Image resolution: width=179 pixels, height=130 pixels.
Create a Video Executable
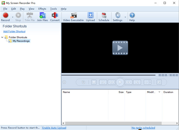click(73, 17)
